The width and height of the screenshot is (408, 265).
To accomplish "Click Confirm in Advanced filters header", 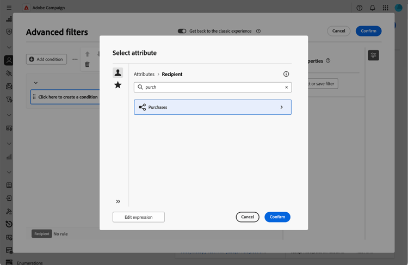I will tap(368, 31).
